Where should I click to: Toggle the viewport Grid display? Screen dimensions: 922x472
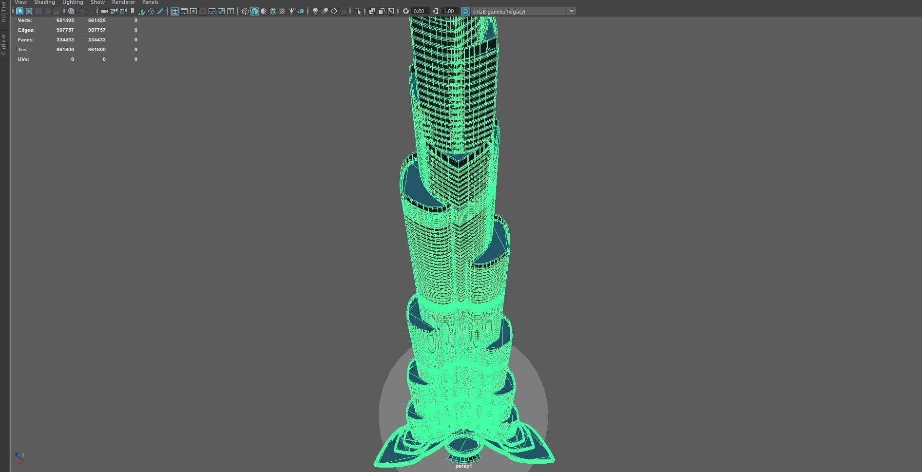click(x=175, y=11)
